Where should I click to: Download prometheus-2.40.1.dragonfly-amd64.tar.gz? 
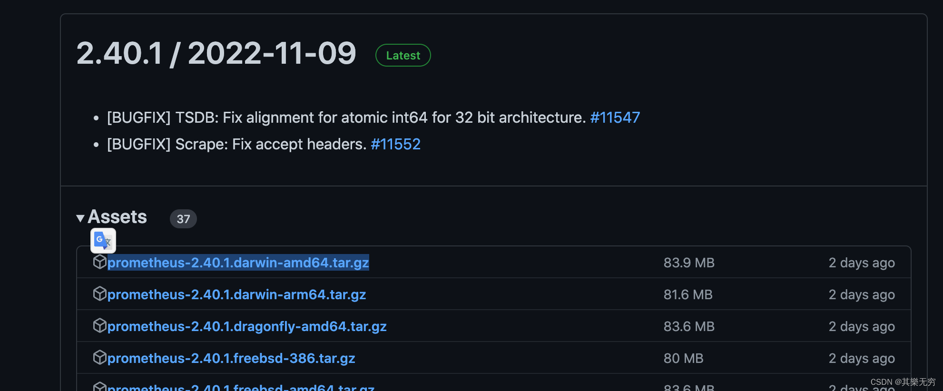247,326
